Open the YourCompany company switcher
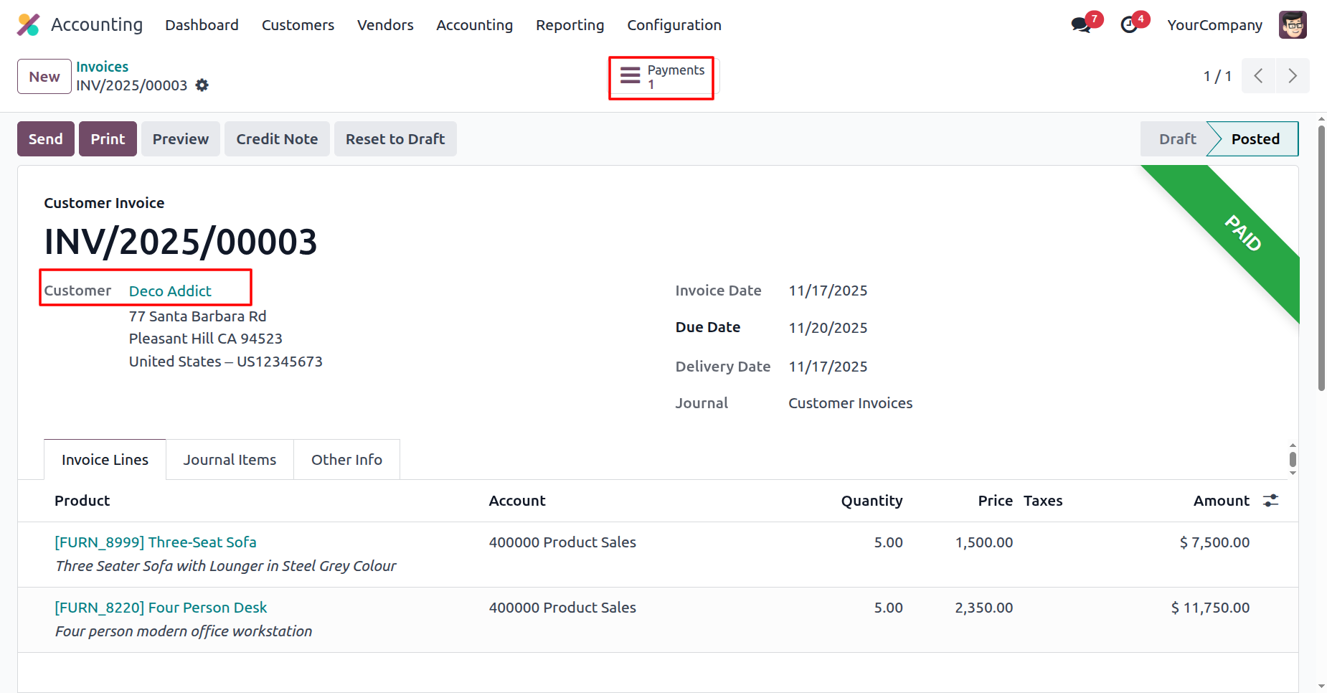The width and height of the screenshot is (1327, 693). [1214, 25]
